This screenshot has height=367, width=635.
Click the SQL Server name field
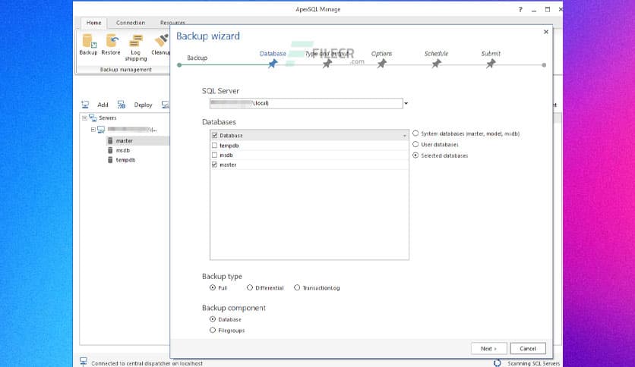click(306, 103)
